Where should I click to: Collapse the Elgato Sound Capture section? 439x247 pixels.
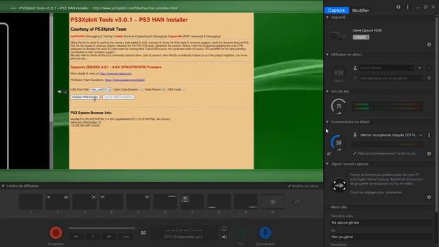tap(327, 164)
